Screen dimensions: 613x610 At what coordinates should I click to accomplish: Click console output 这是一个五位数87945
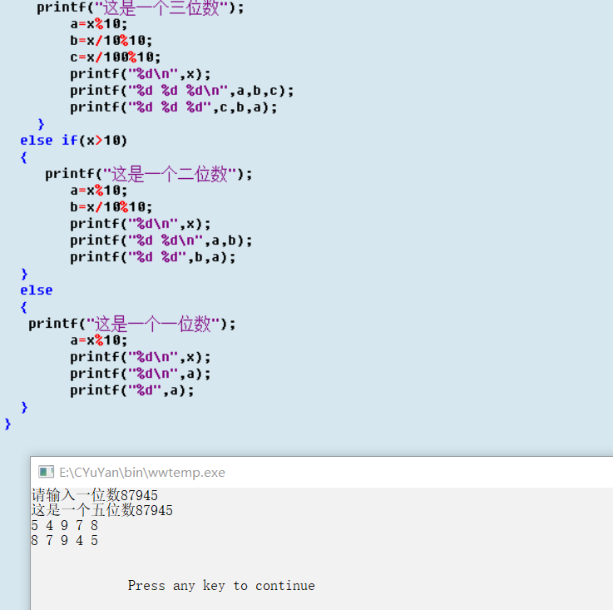[102, 510]
